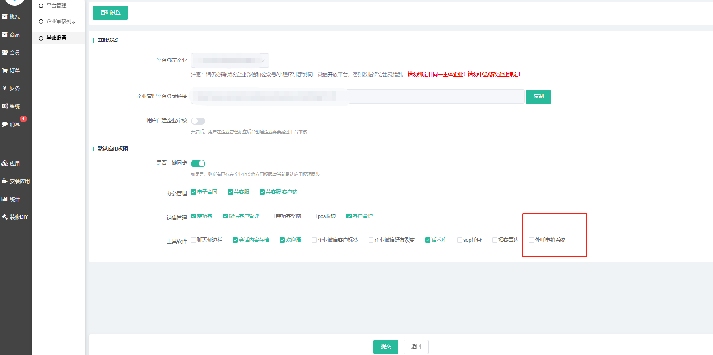Uncheck the 客户管理 checkbox
Screen dimensions: 713x355
point(349,216)
